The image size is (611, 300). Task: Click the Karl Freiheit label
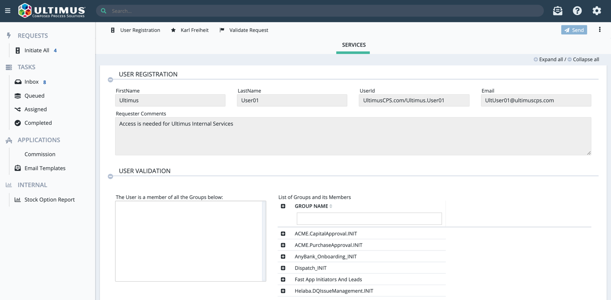[195, 30]
